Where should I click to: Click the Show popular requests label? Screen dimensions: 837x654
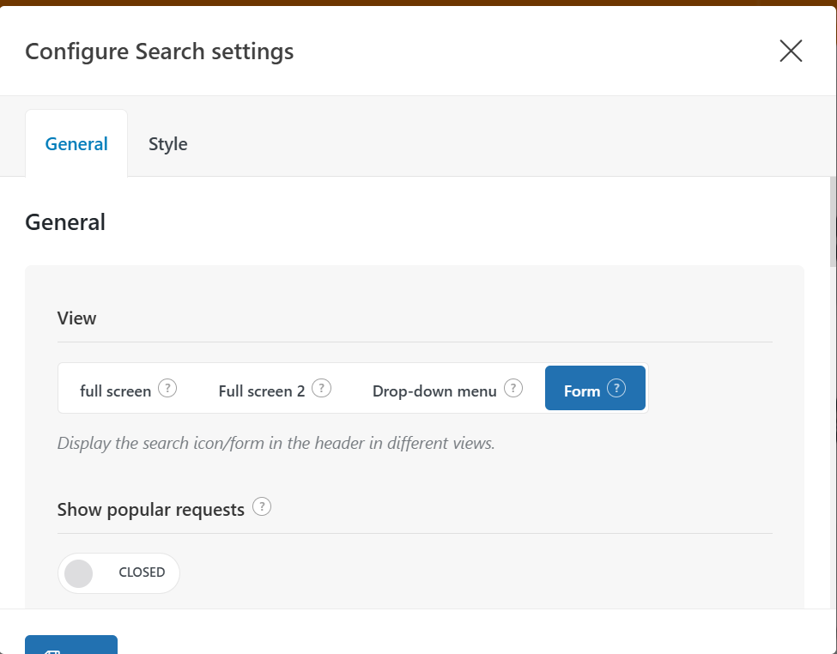150,510
